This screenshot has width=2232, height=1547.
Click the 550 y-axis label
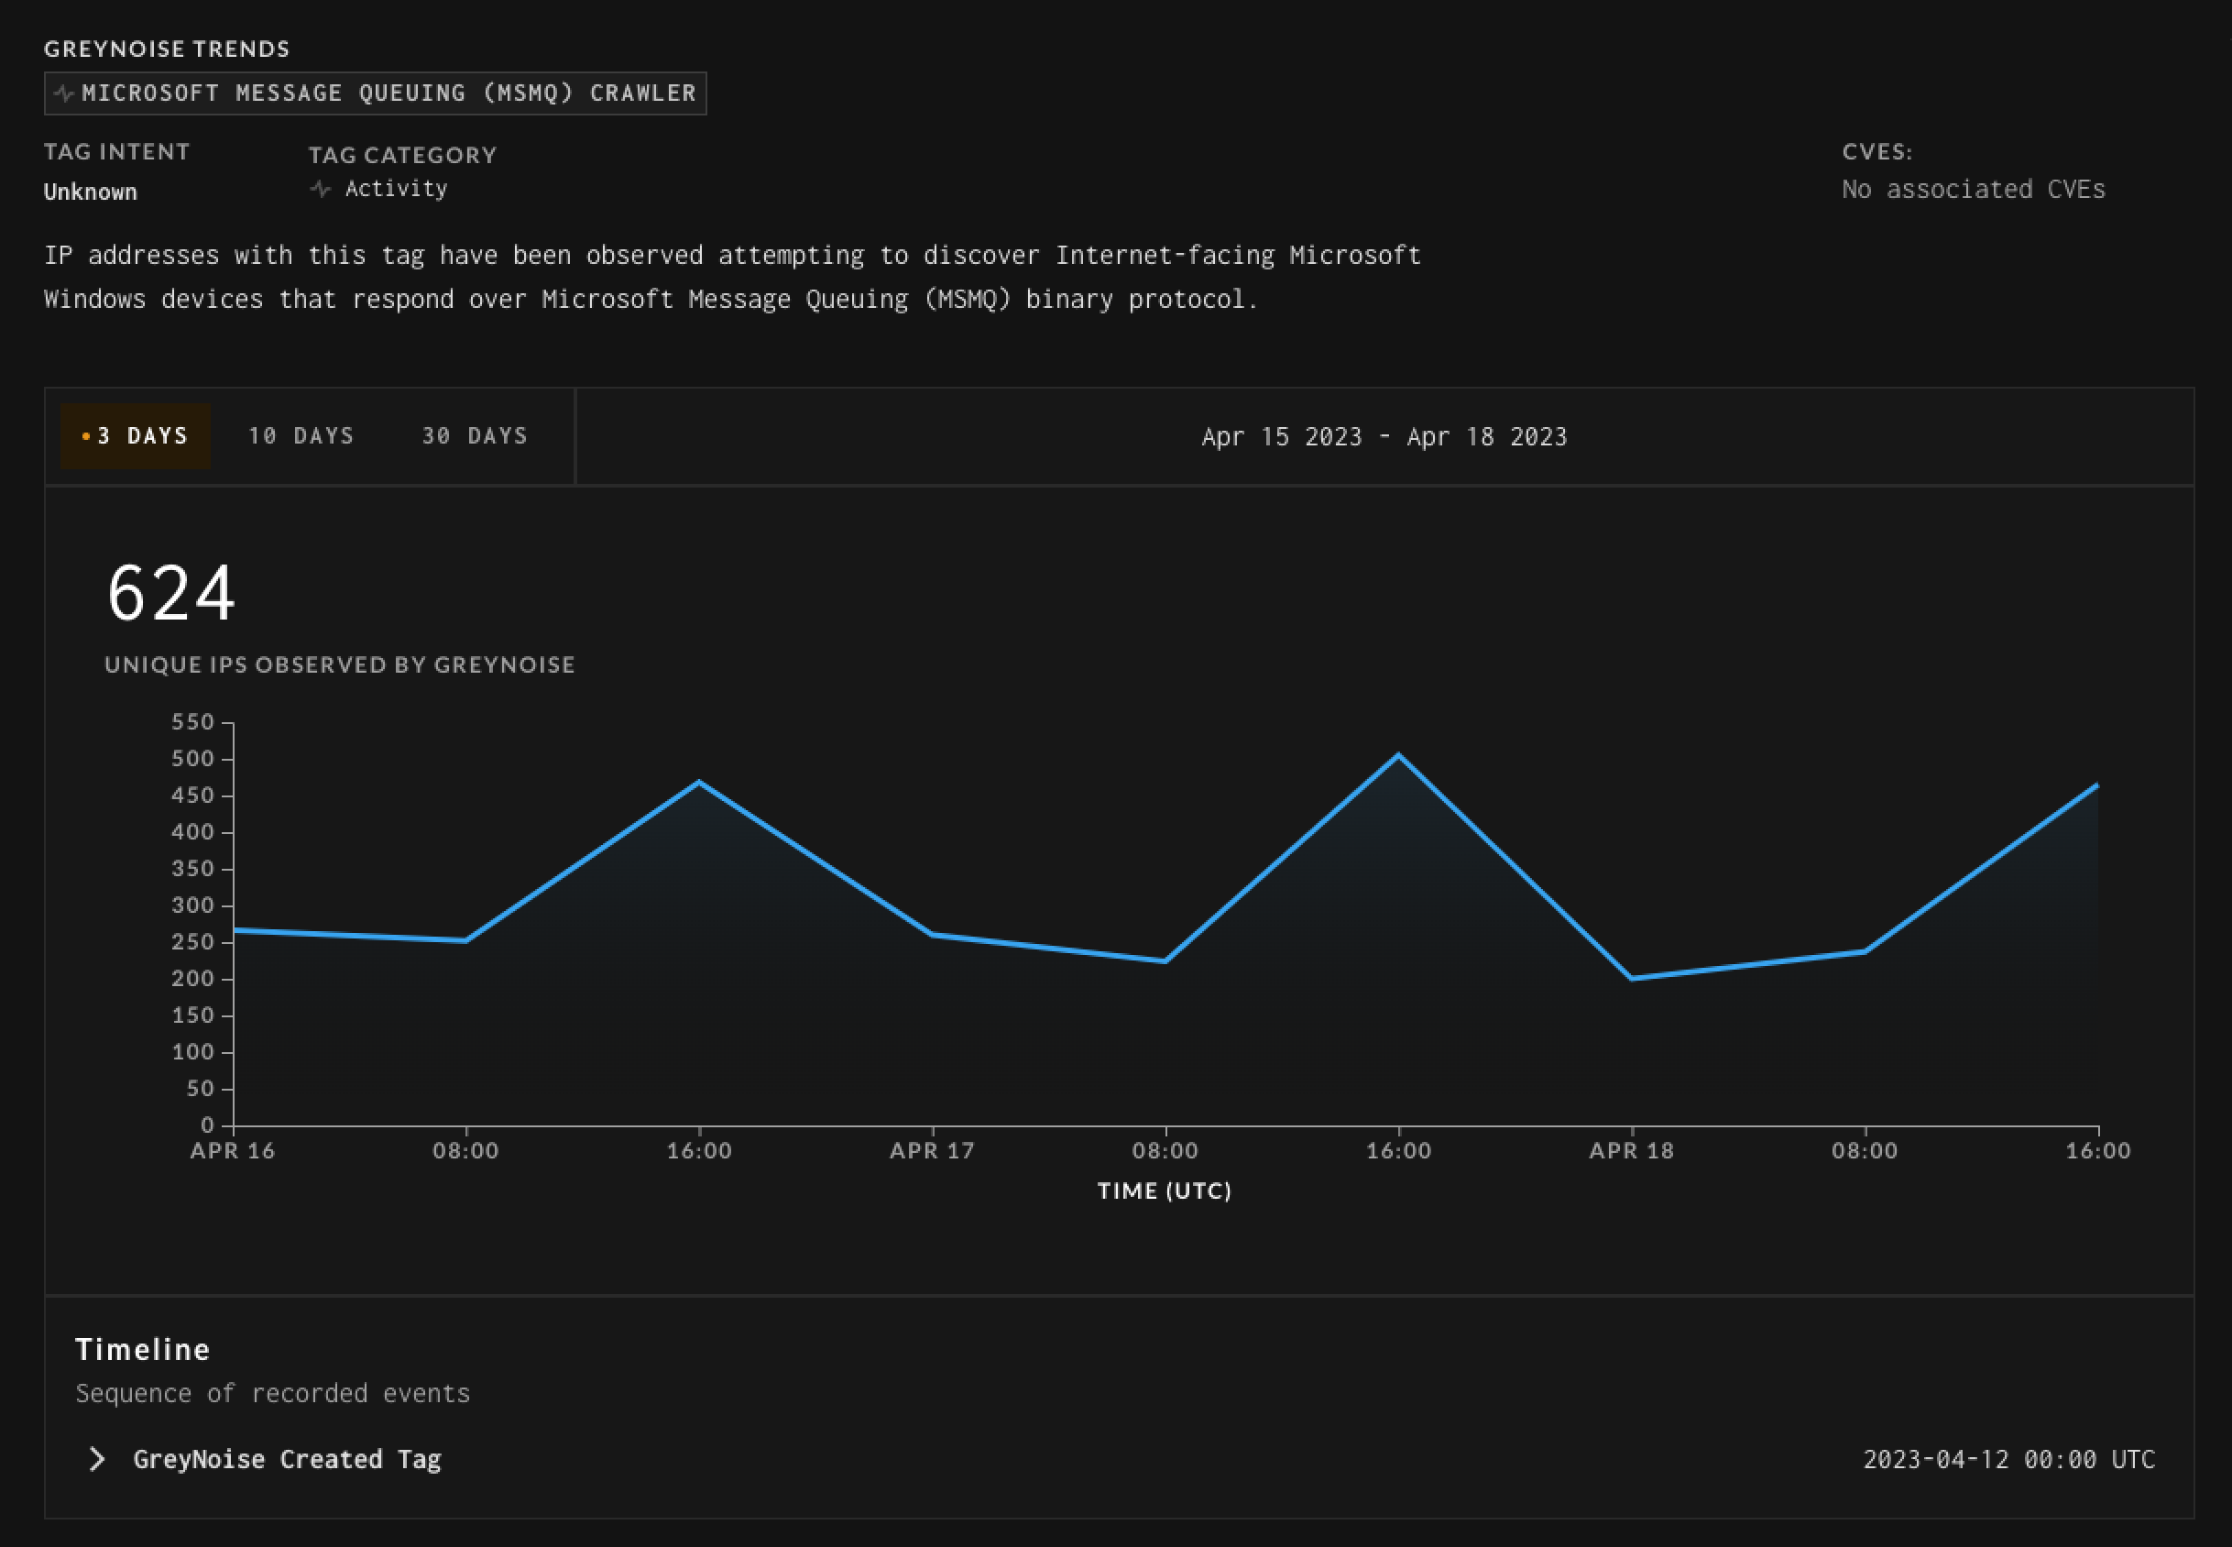(x=192, y=722)
